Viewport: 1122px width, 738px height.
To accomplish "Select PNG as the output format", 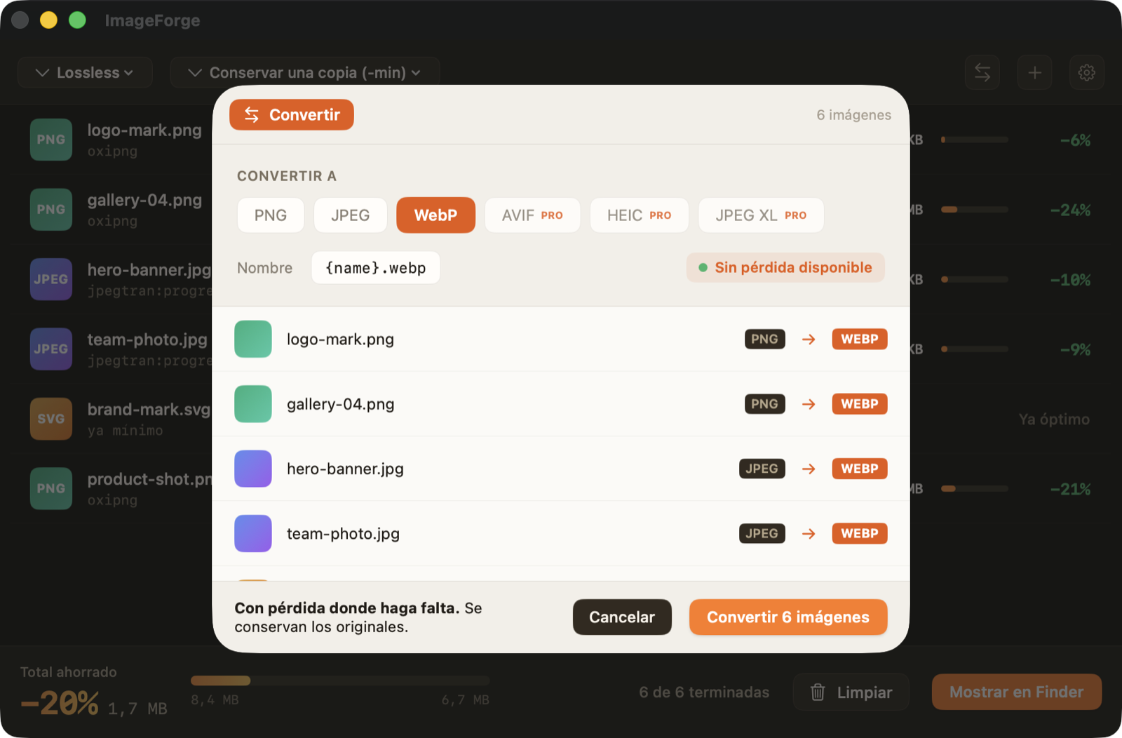I will pos(271,215).
